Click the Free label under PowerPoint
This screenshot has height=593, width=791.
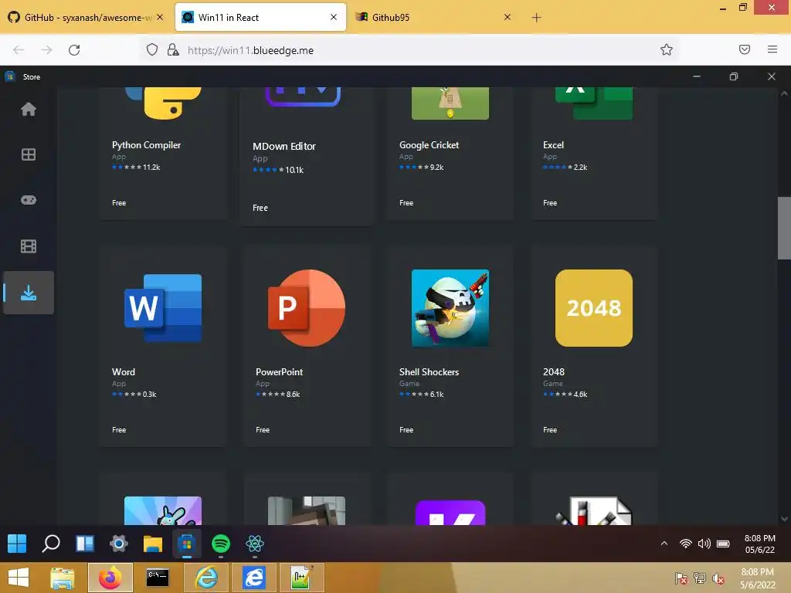coord(263,429)
